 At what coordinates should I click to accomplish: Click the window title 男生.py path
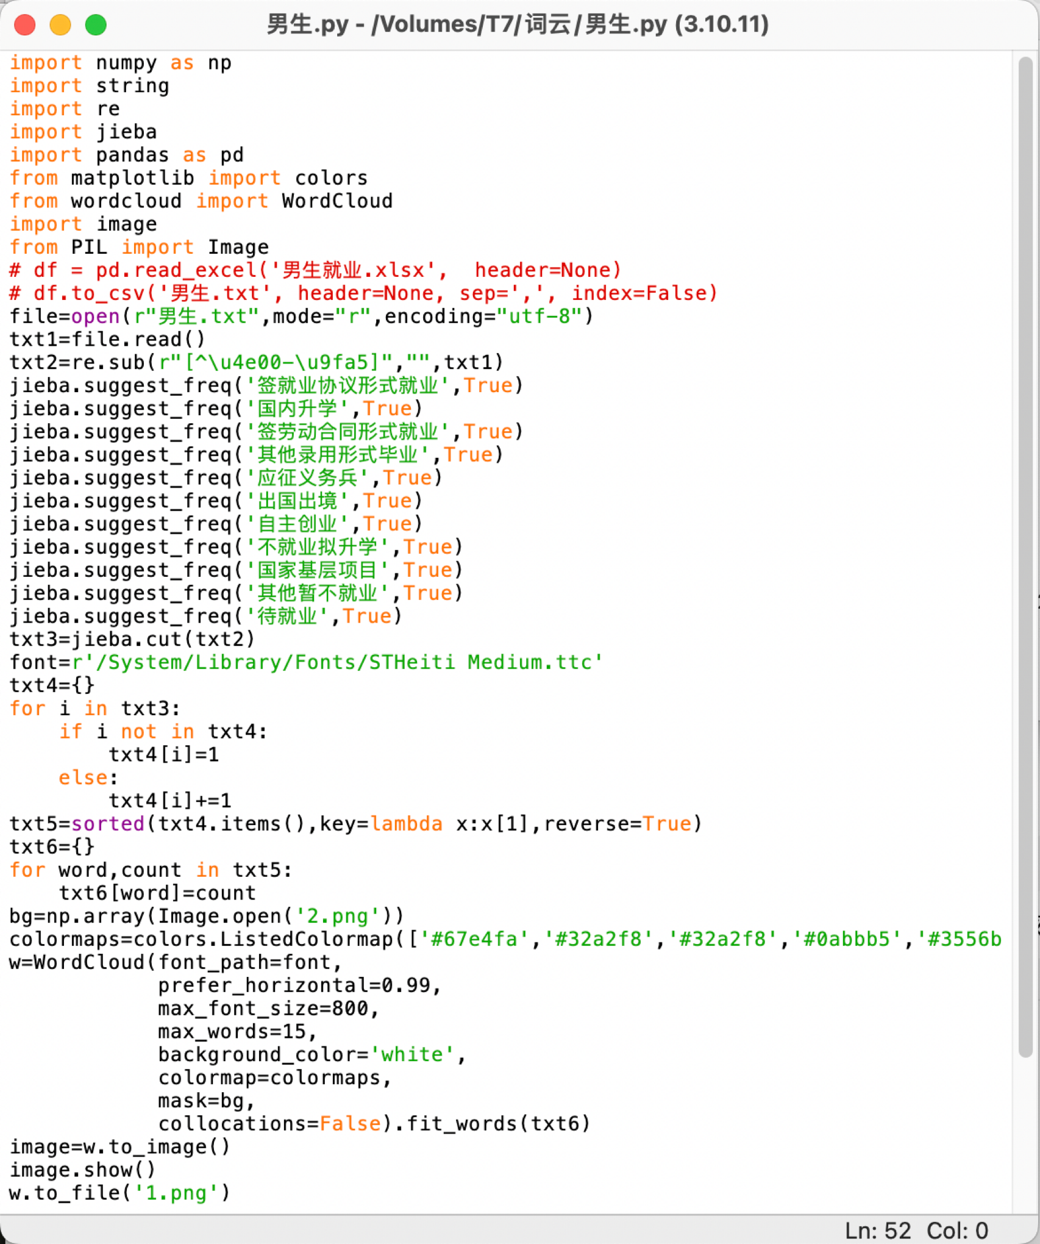[518, 25]
